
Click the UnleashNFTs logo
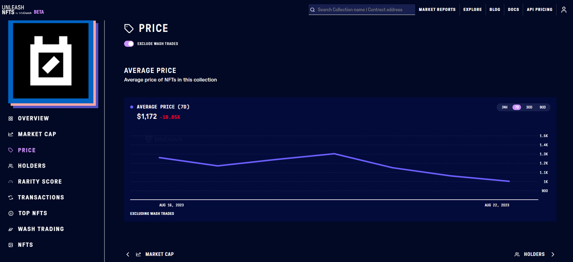point(16,10)
